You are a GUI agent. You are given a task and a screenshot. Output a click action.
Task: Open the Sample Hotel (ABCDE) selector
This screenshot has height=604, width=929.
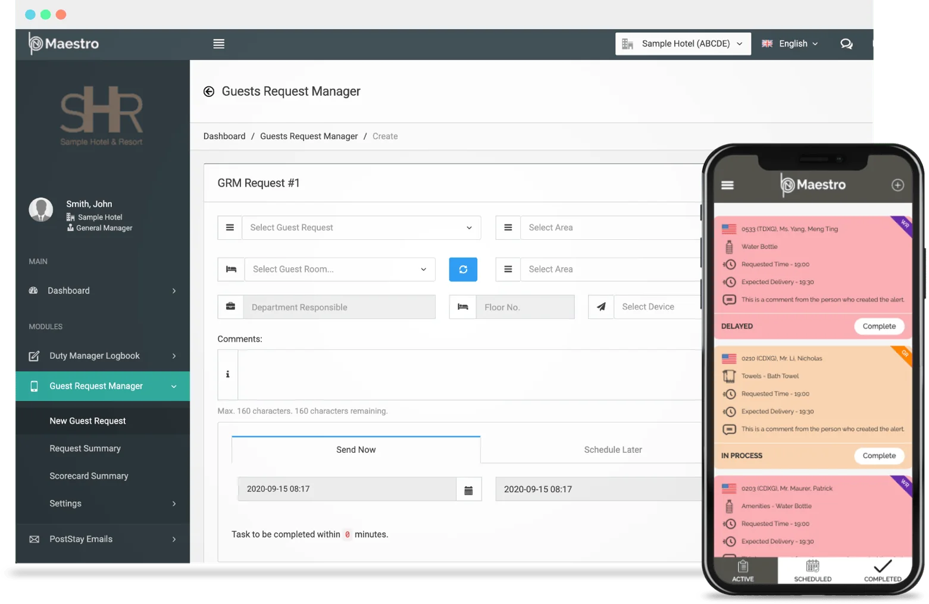pos(683,43)
